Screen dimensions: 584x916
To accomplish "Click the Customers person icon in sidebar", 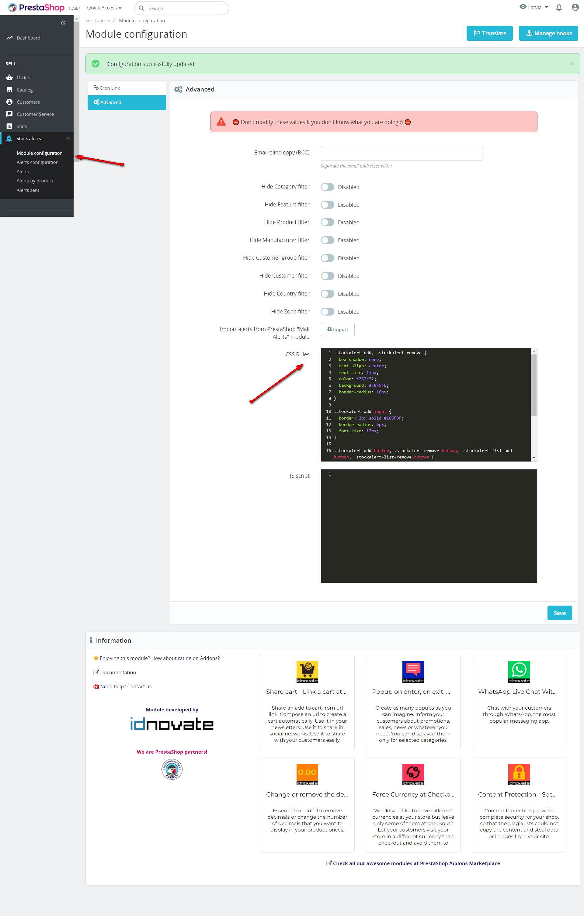I will 9,102.
